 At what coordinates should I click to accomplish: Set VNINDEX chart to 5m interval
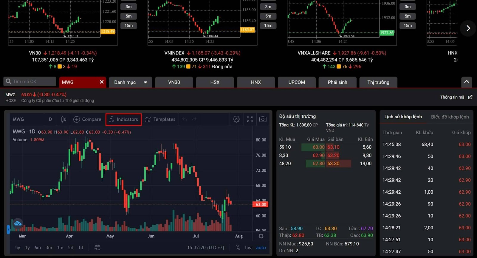point(268,16)
